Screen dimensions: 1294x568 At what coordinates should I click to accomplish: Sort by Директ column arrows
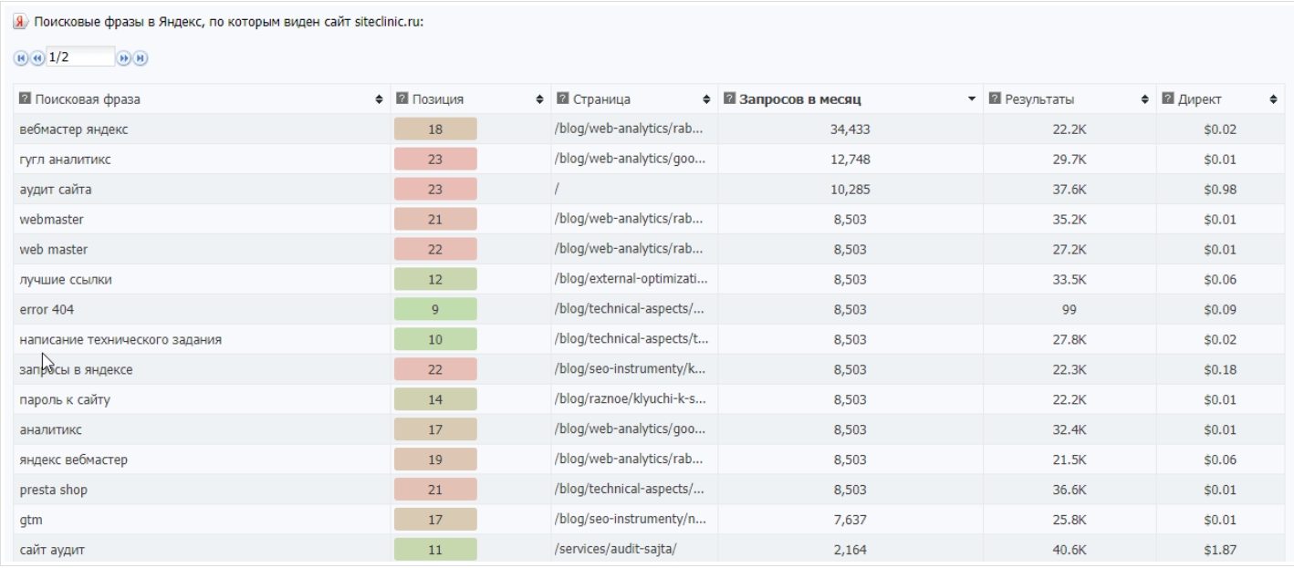tap(1273, 99)
